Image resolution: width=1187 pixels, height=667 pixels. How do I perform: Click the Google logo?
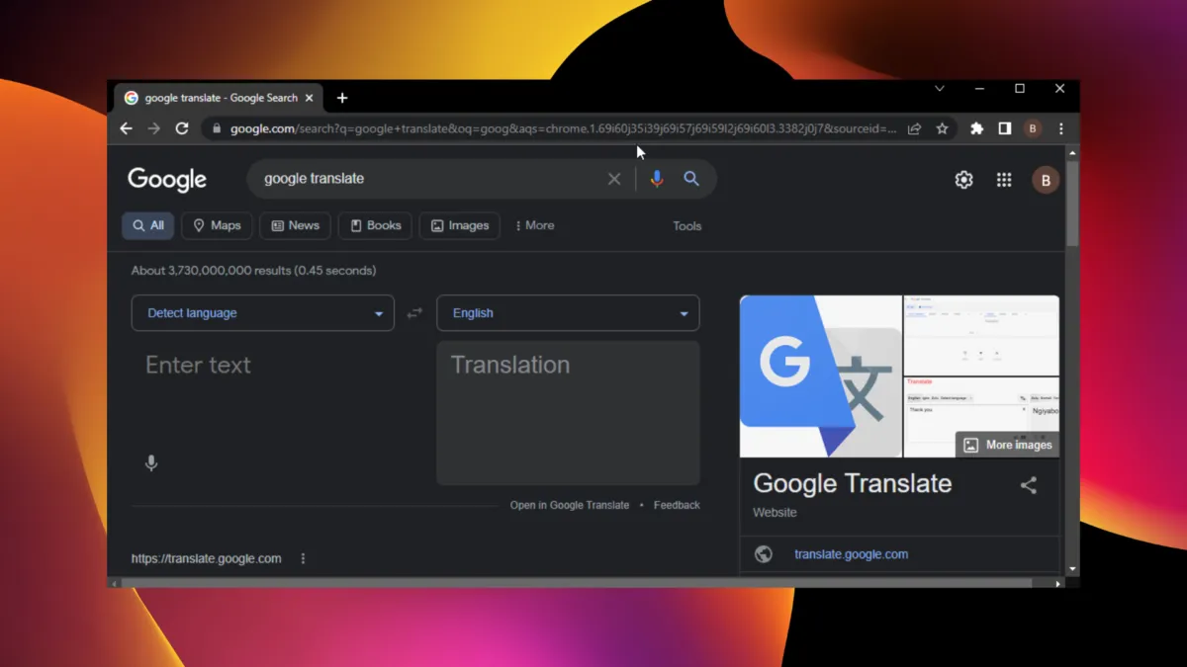click(x=167, y=180)
